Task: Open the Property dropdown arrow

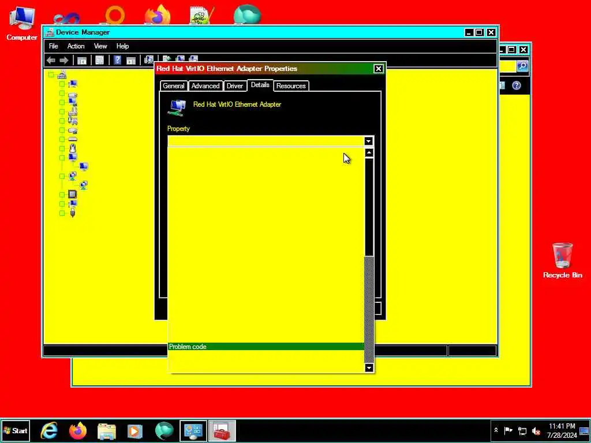Action: pyautogui.click(x=368, y=141)
